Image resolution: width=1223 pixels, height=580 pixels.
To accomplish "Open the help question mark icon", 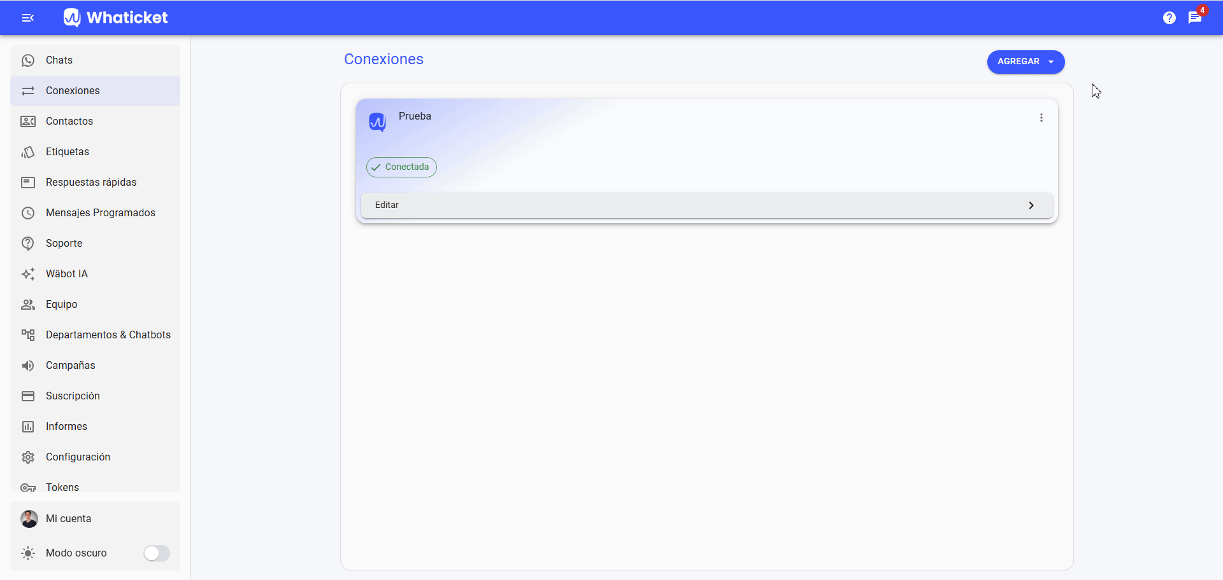I will pos(1169,18).
